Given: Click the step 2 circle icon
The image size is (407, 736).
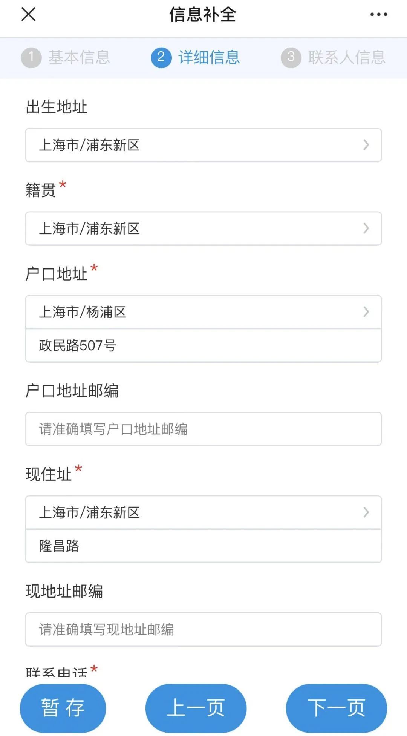Looking at the screenshot, I should click(161, 58).
